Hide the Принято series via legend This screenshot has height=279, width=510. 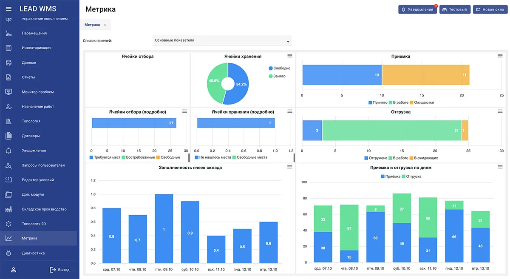378,102
